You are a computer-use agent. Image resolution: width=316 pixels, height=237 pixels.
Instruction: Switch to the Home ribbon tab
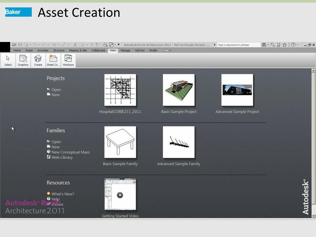pyautogui.click(x=17, y=50)
